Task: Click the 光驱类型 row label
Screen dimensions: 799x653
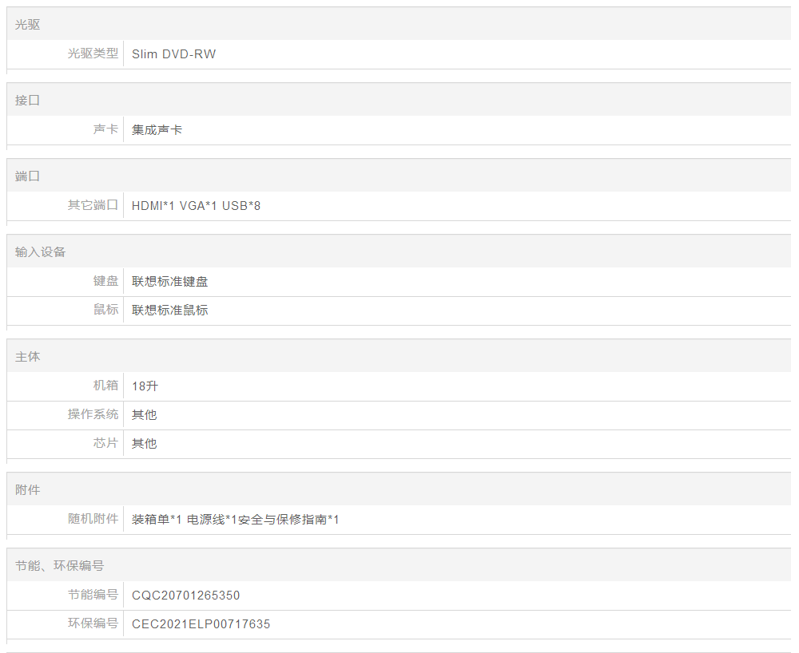Action: coord(93,53)
